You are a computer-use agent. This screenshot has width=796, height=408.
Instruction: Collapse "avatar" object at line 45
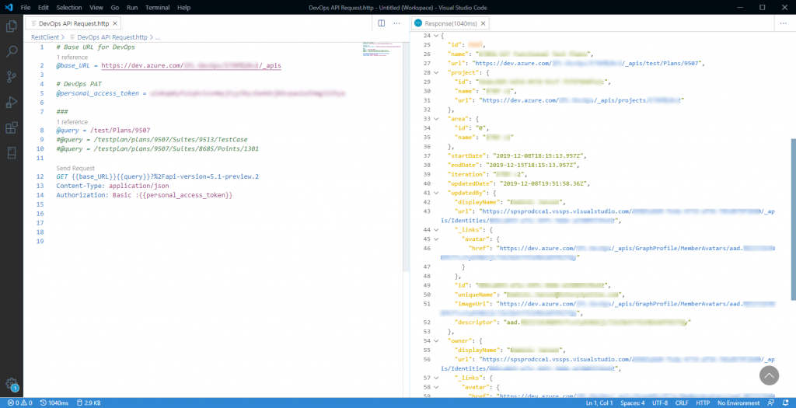(x=435, y=239)
